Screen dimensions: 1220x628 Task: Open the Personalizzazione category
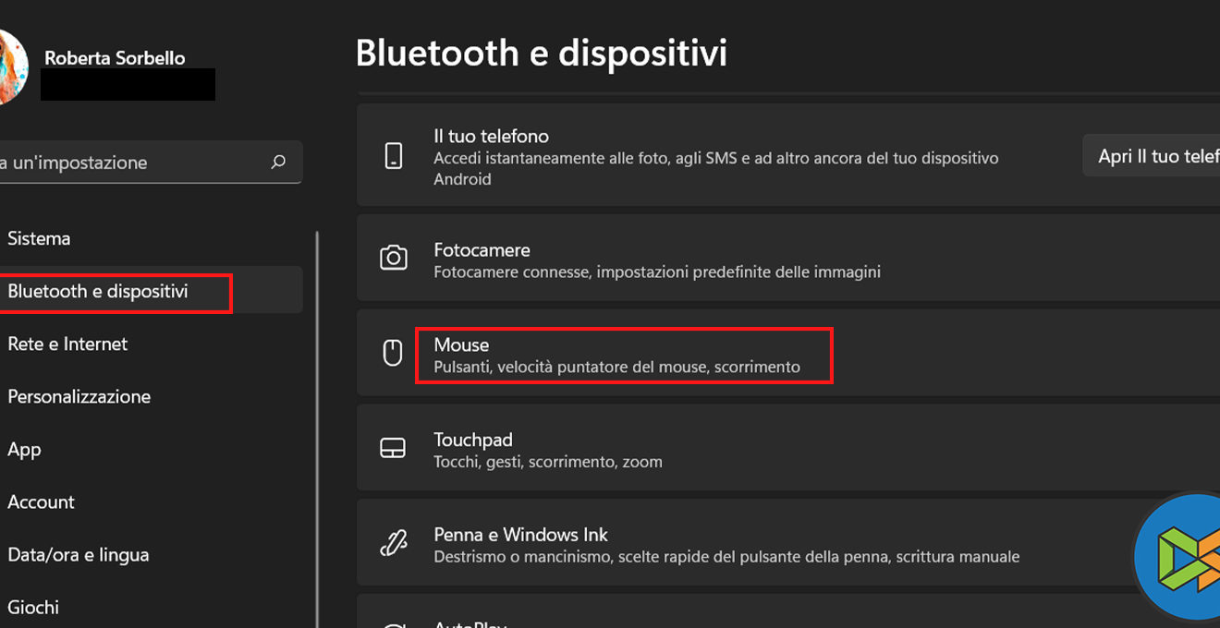[x=79, y=396]
